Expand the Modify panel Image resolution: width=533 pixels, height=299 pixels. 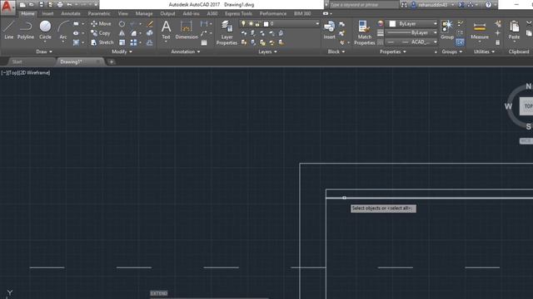(x=122, y=51)
